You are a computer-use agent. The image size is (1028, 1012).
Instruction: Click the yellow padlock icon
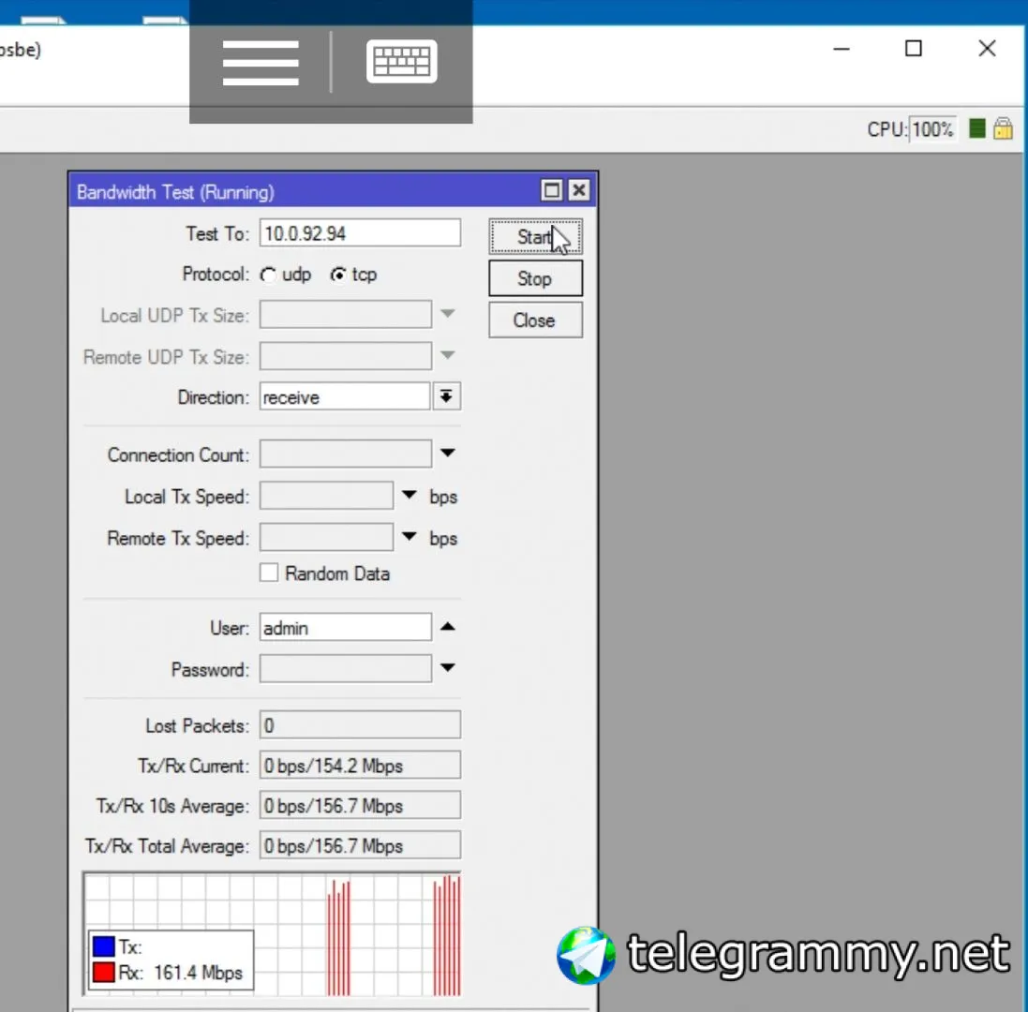click(1003, 128)
